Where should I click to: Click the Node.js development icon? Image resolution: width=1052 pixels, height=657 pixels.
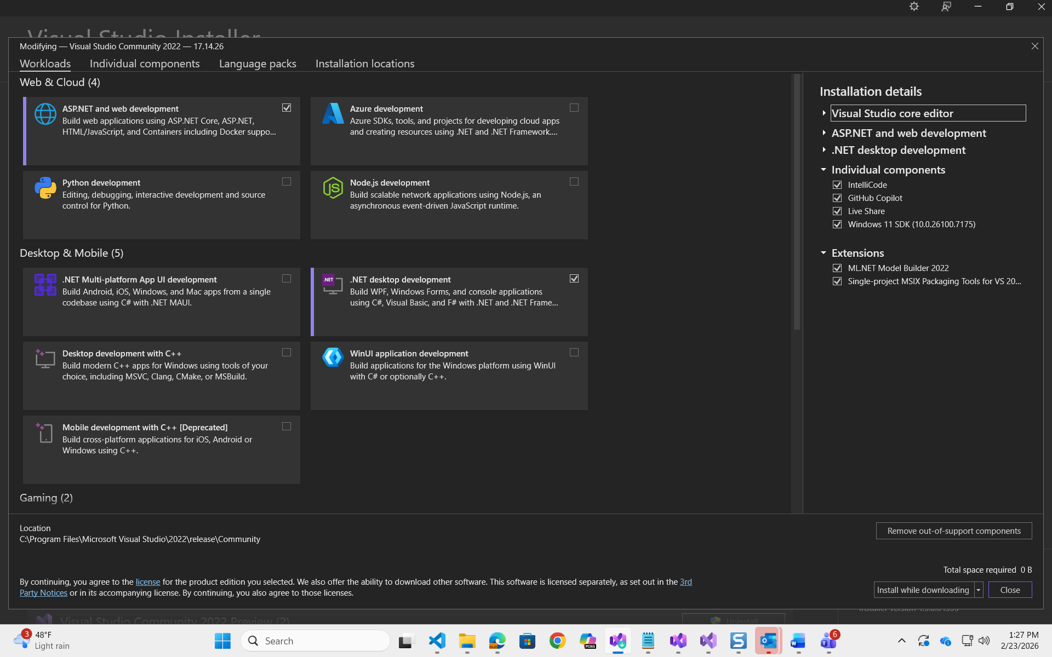pos(333,188)
